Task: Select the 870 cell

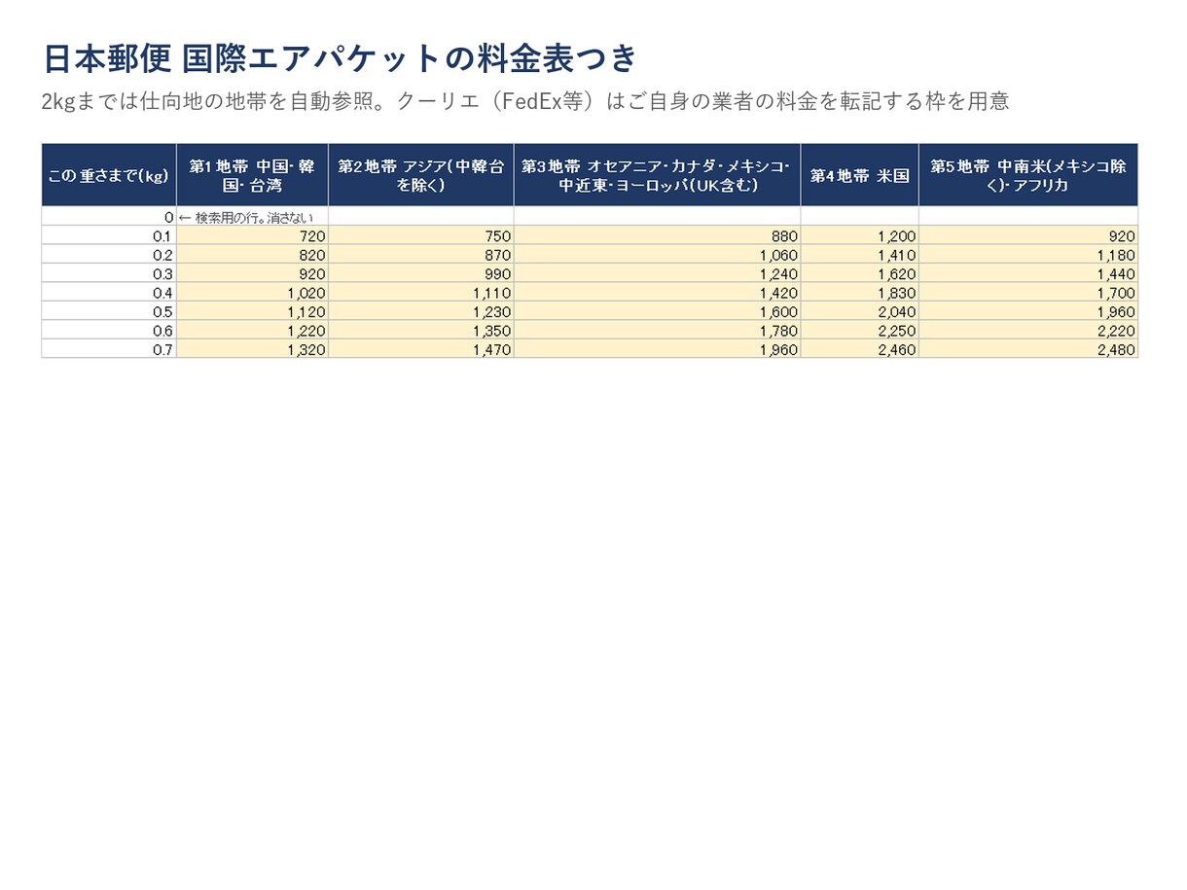Action: [x=421, y=255]
